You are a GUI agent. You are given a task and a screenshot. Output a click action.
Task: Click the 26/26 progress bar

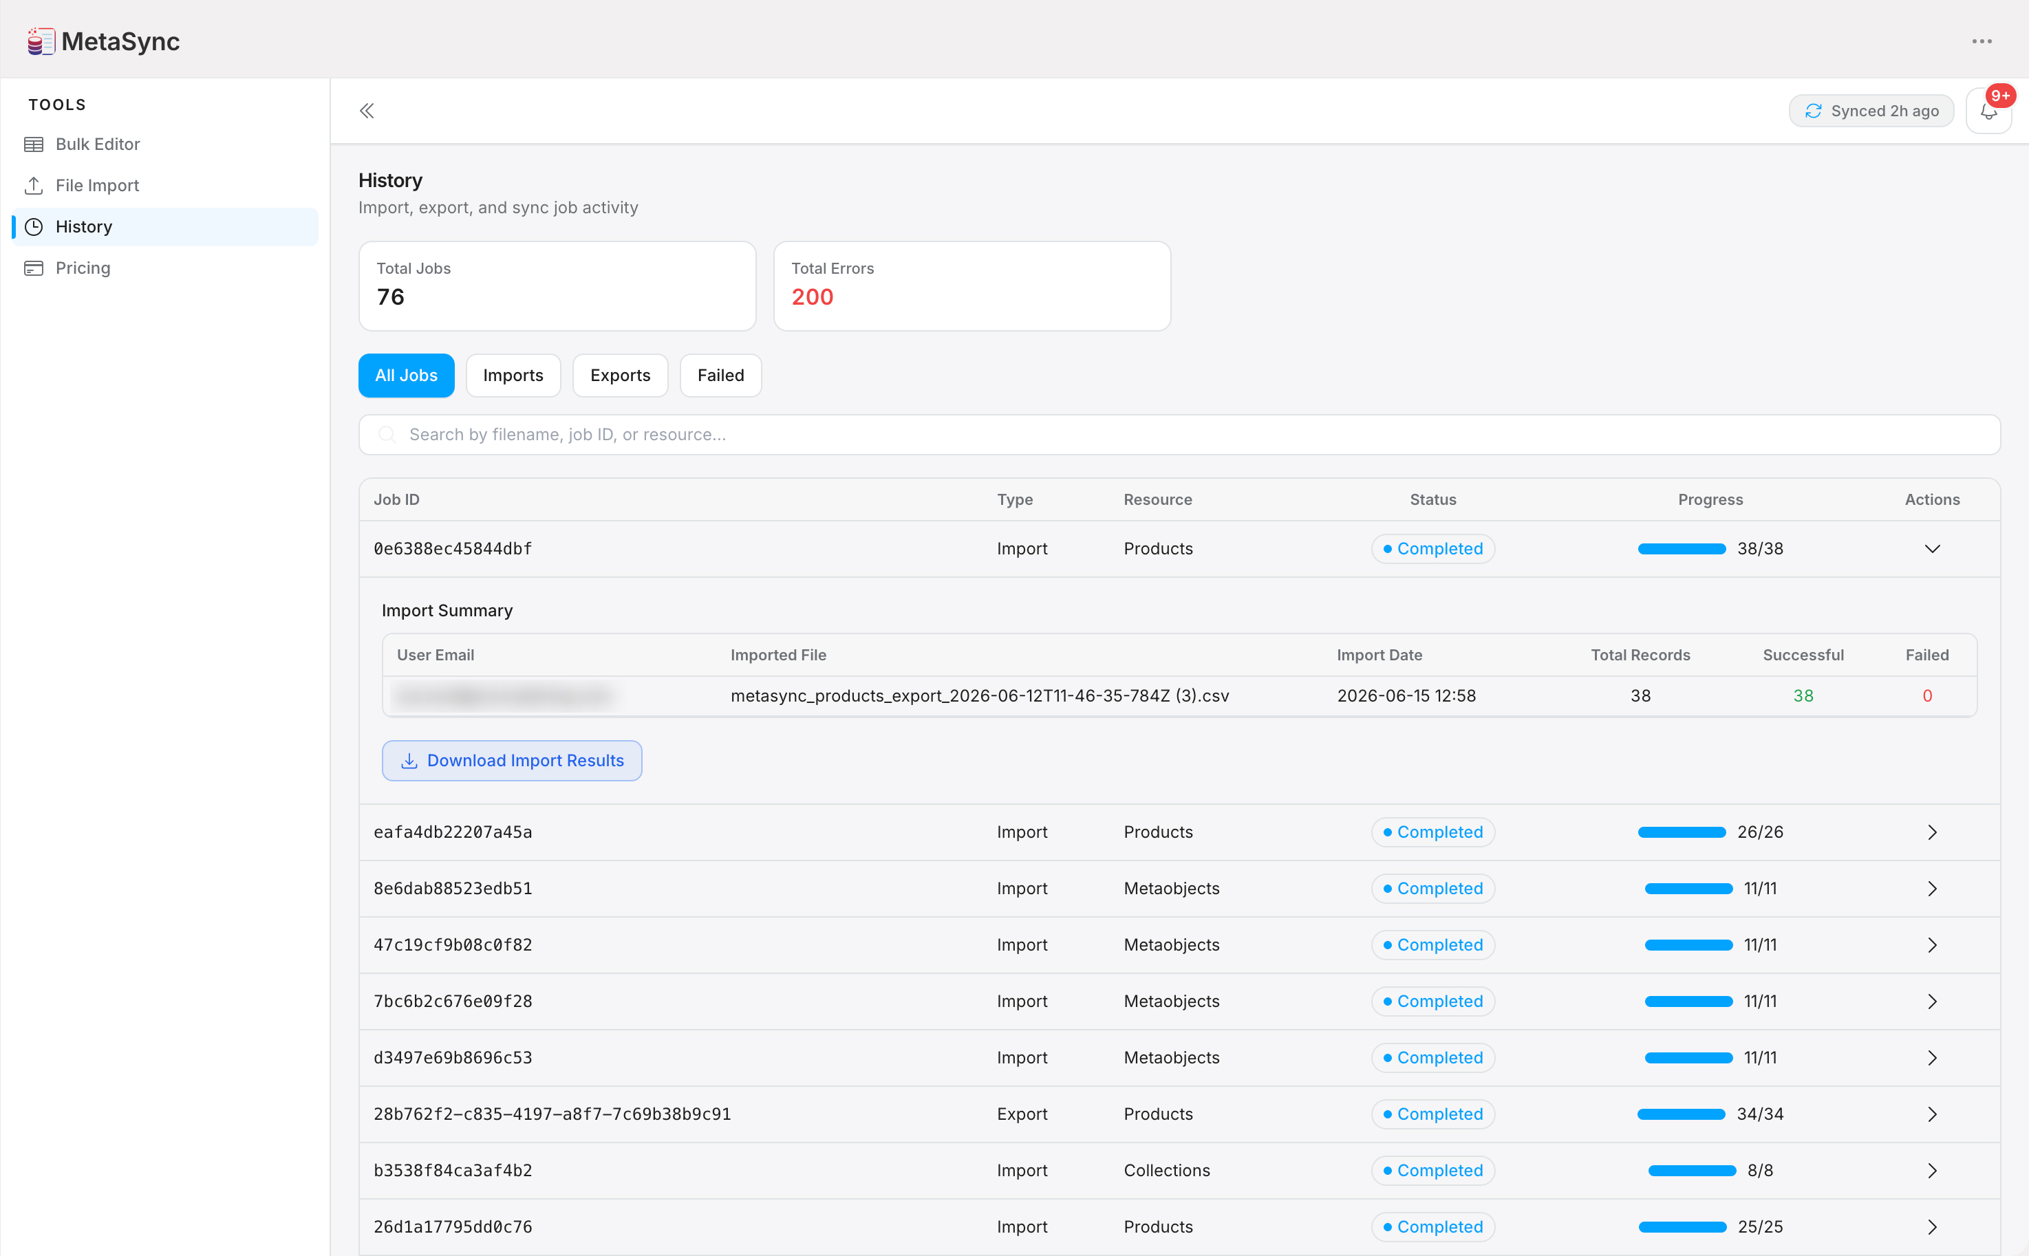pos(1682,832)
